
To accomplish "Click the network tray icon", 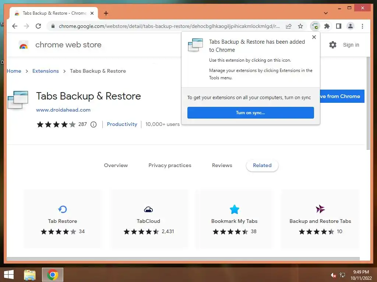I will (342, 275).
